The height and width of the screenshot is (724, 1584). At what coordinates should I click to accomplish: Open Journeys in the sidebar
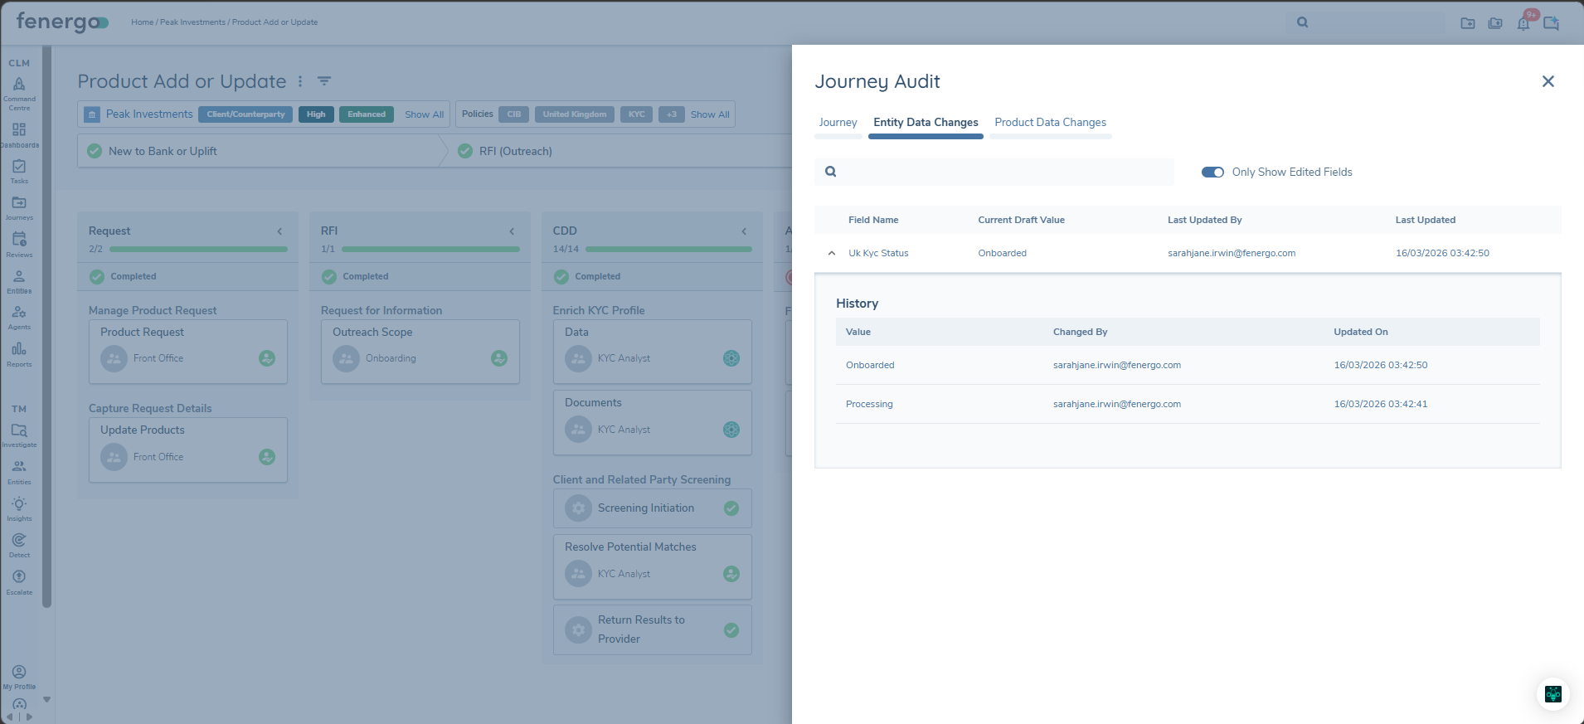coord(19,208)
